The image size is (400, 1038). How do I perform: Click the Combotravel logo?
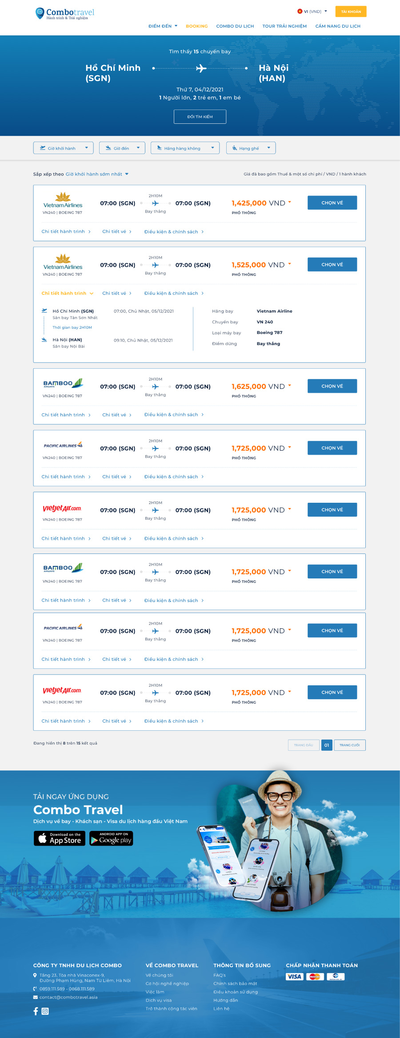click(x=65, y=13)
